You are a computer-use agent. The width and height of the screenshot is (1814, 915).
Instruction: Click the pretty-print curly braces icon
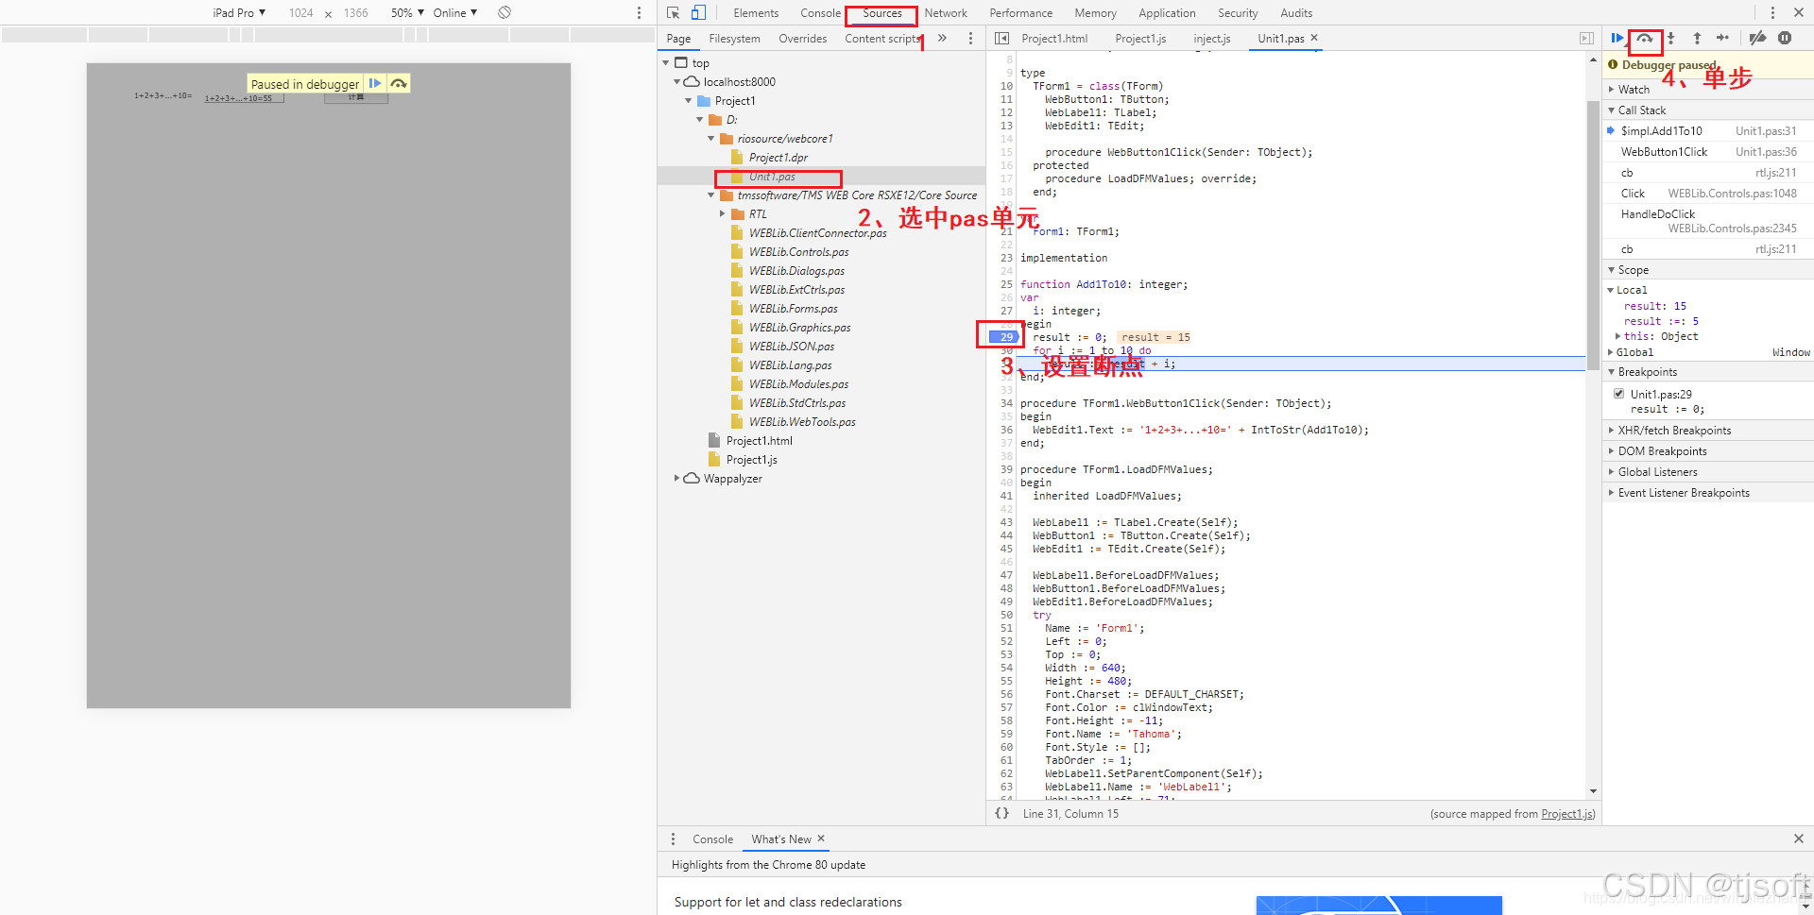1002,813
